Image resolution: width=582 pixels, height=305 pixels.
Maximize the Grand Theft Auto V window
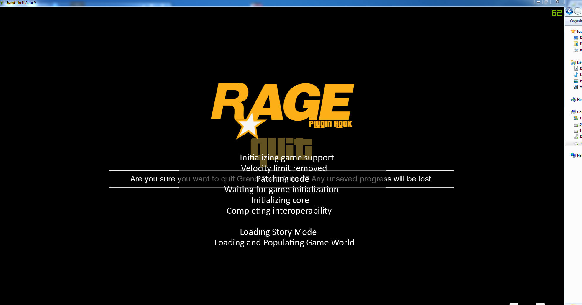coord(546,2)
